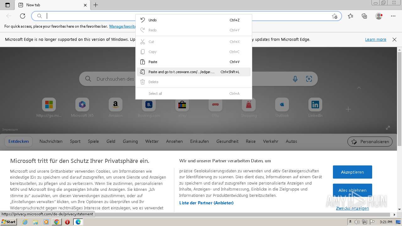Switch to the Verkehr feed tab
Image resolution: width=402 pixels, height=226 pixels.
[271, 141]
